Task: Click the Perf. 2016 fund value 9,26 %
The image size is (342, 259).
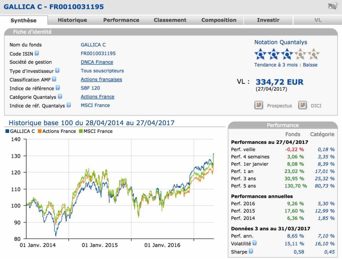Action: [295, 203]
